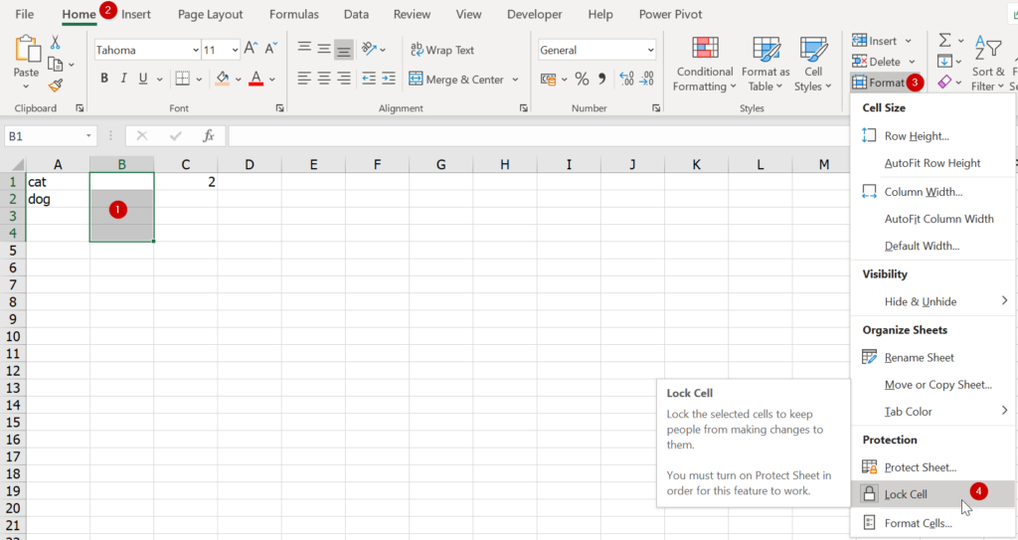The height and width of the screenshot is (540, 1018).
Task: Click the Copy icon
Action: pyautogui.click(x=56, y=65)
